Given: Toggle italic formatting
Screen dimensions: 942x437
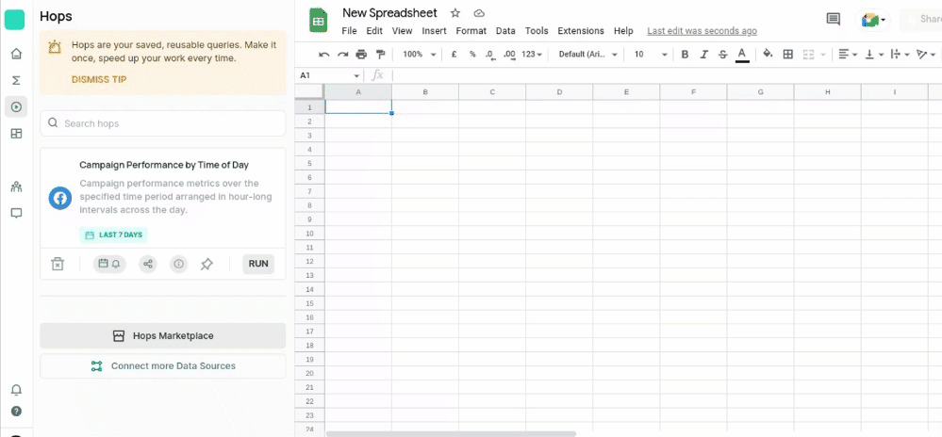Looking at the screenshot, I should tap(703, 54).
